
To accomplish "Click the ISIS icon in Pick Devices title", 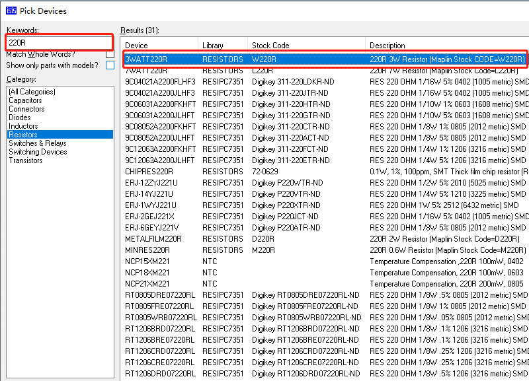I will coord(11,11).
